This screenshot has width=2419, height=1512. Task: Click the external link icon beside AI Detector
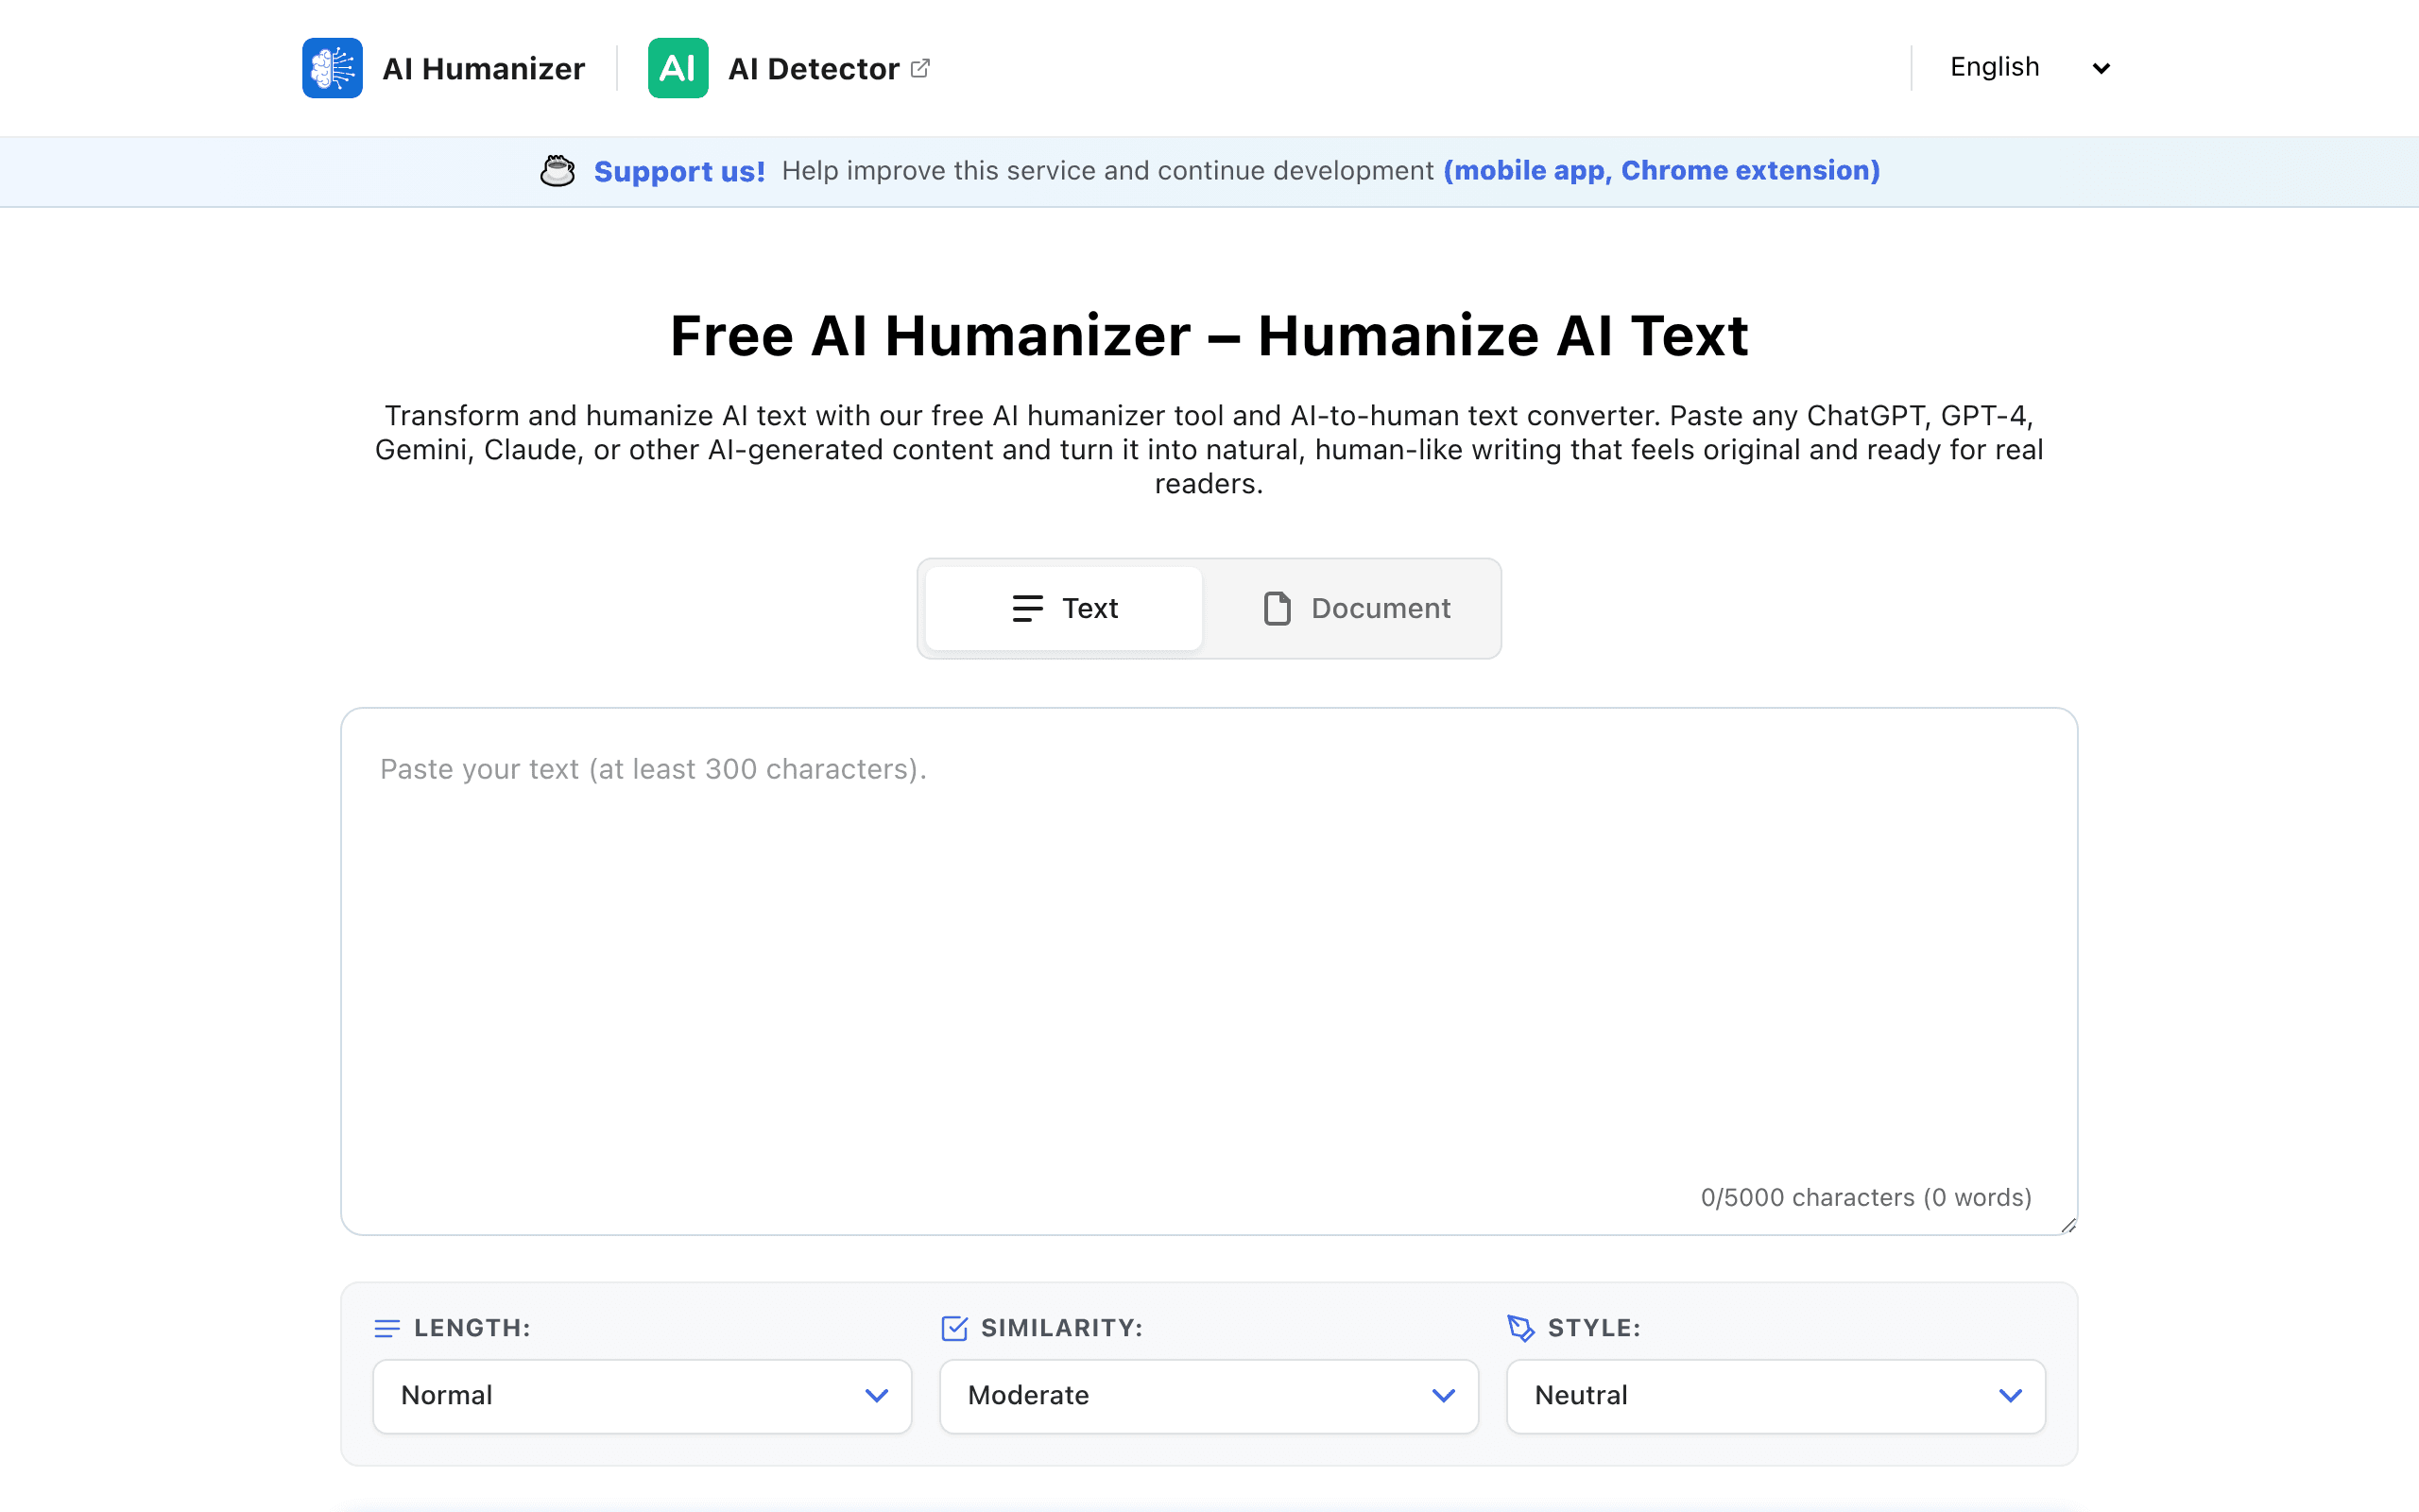[920, 68]
